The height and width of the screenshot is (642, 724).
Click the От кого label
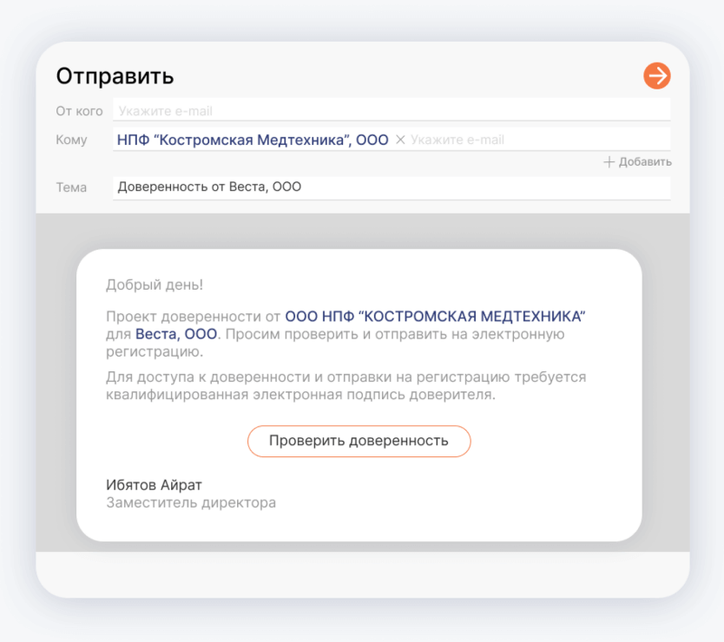[x=79, y=111]
